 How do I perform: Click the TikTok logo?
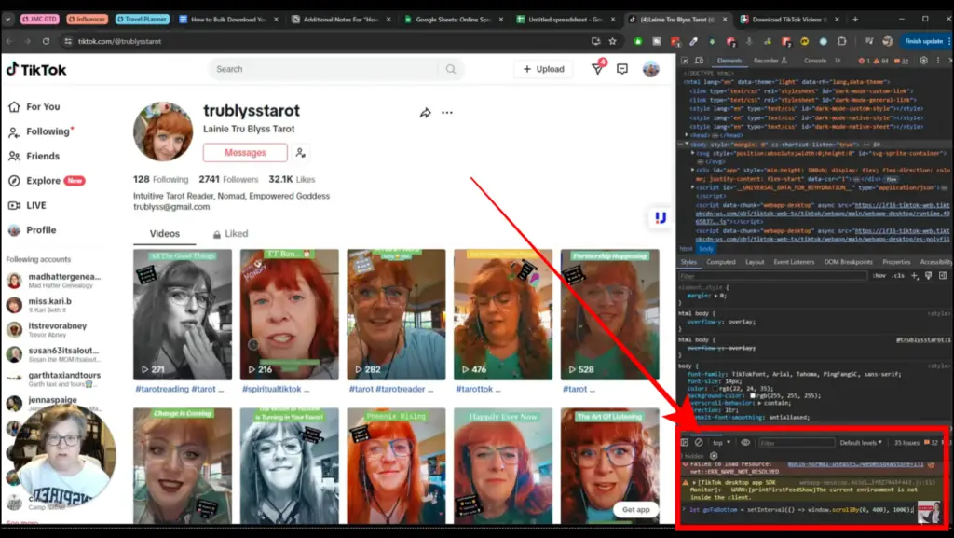point(36,69)
